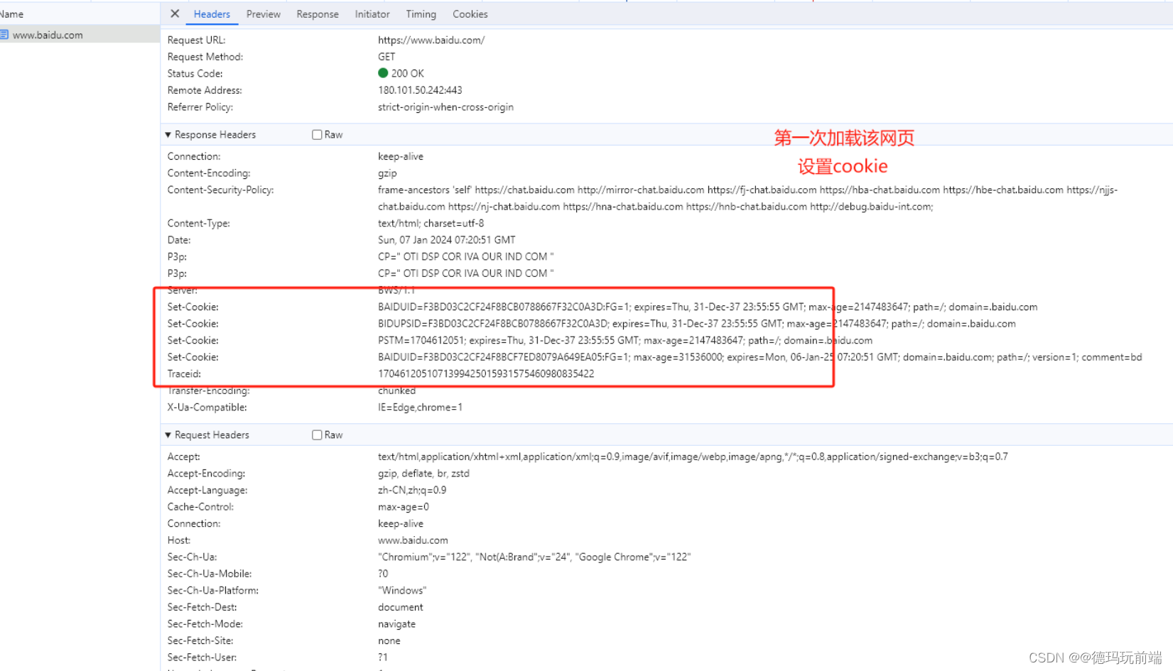Click the strict-origin-when-cross-origin referrer policy value

pyautogui.click(x=445, y=107)
